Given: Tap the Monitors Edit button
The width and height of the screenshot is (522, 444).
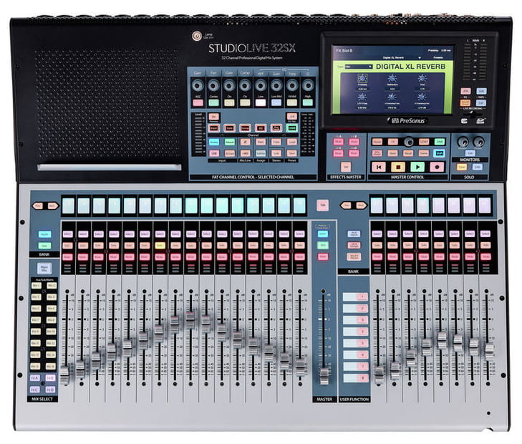Looking at the screenshot, I should click(470, 153).
